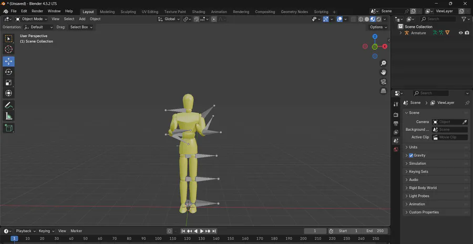473x244 pixels.
Task: Pick the Measure tool
Action: [8, 116]
